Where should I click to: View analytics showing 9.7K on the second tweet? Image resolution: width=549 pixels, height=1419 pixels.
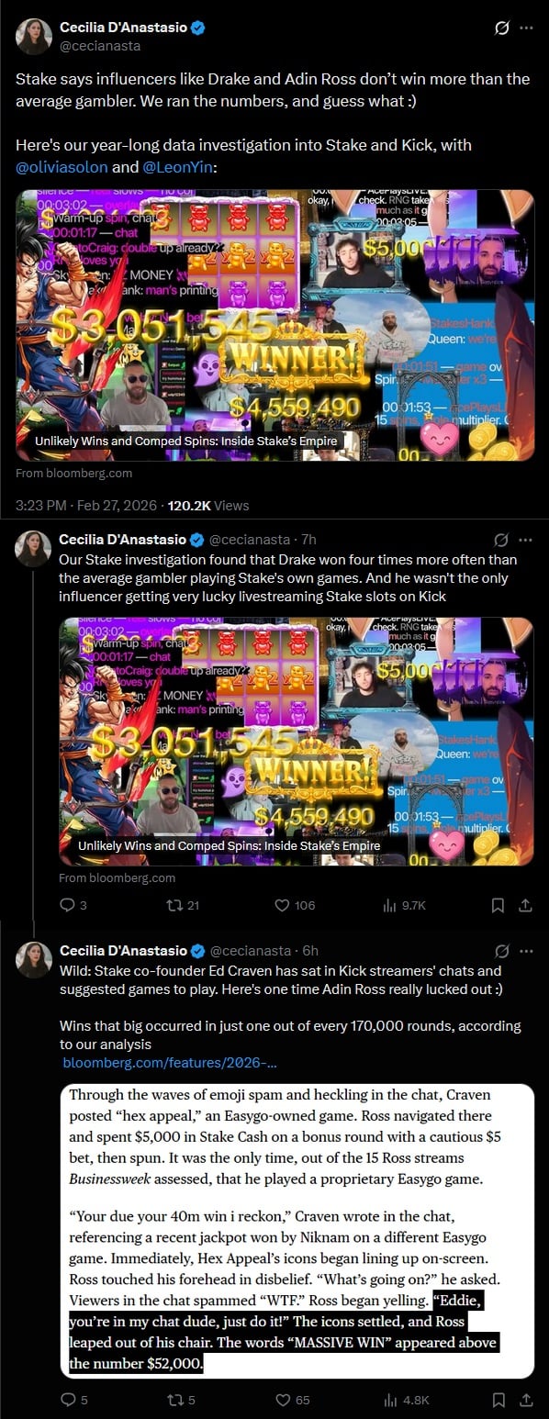[404, 905]
